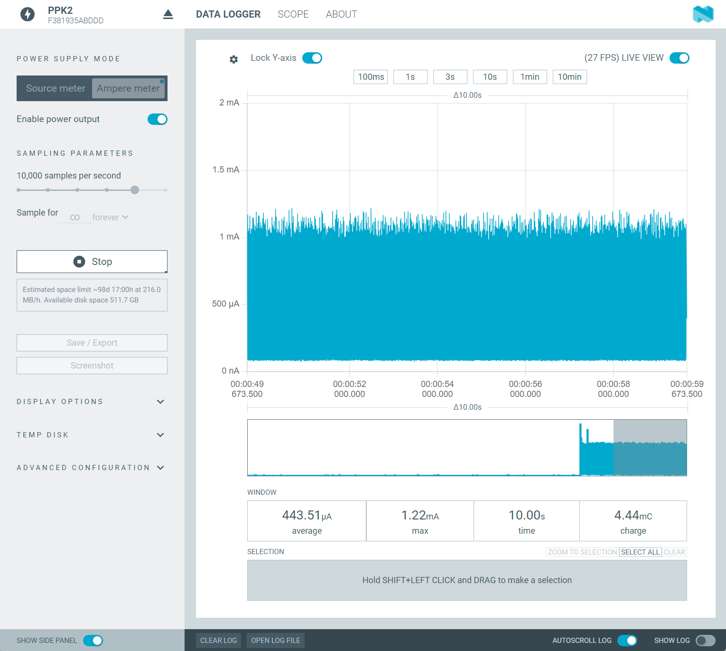Click the samples per second slider handle
726x651 pixels.
tap(135, 190)
